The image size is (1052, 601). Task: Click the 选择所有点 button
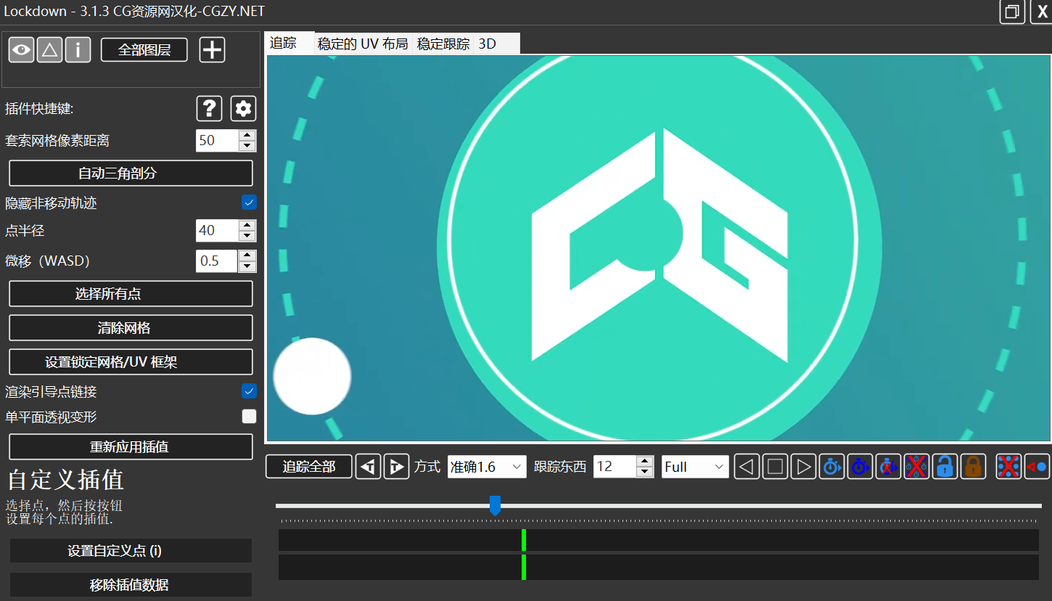131,294
